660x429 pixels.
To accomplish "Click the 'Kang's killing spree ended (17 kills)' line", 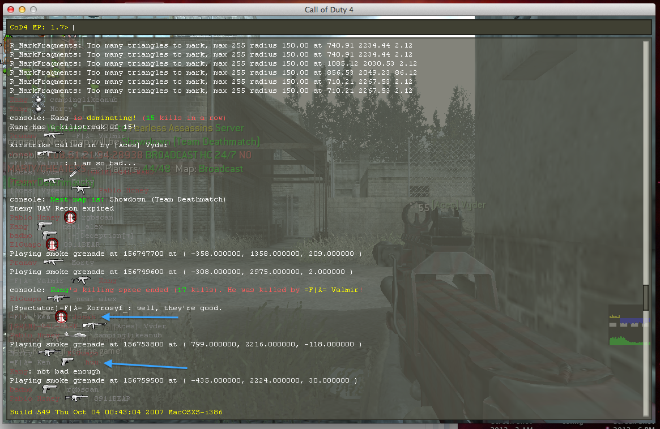I will pos(186,290).
